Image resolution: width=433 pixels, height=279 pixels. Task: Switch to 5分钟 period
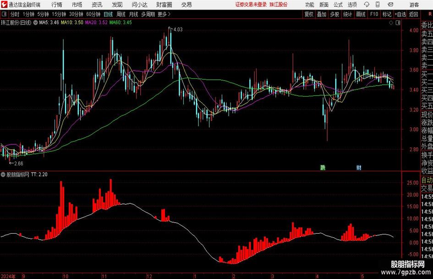click(43, 14)
